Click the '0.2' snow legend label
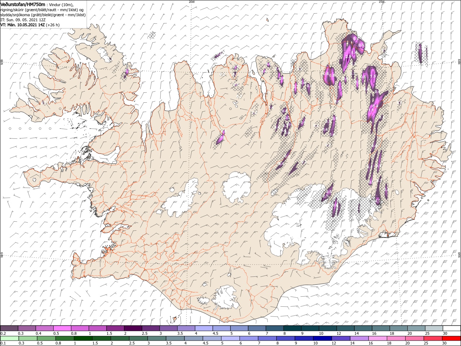This screenshot has height=346, width=461. pyautogui.click(x=3, y=333)
